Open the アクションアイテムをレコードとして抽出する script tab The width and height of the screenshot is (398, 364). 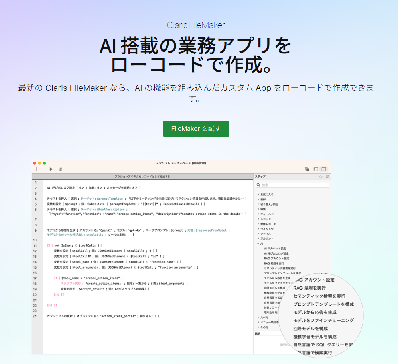(x=142, y=177)
